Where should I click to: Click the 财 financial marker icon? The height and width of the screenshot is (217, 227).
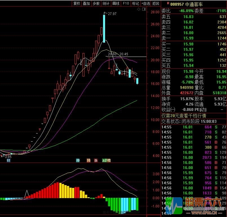(x=8, y=161)
